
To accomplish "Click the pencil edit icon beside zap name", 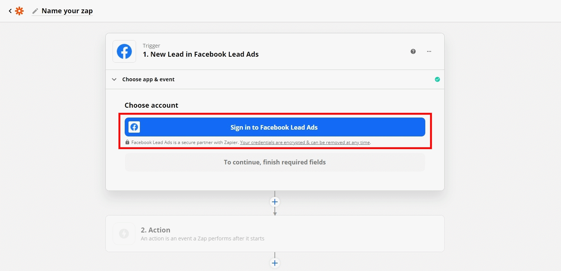I will point(35,11).
